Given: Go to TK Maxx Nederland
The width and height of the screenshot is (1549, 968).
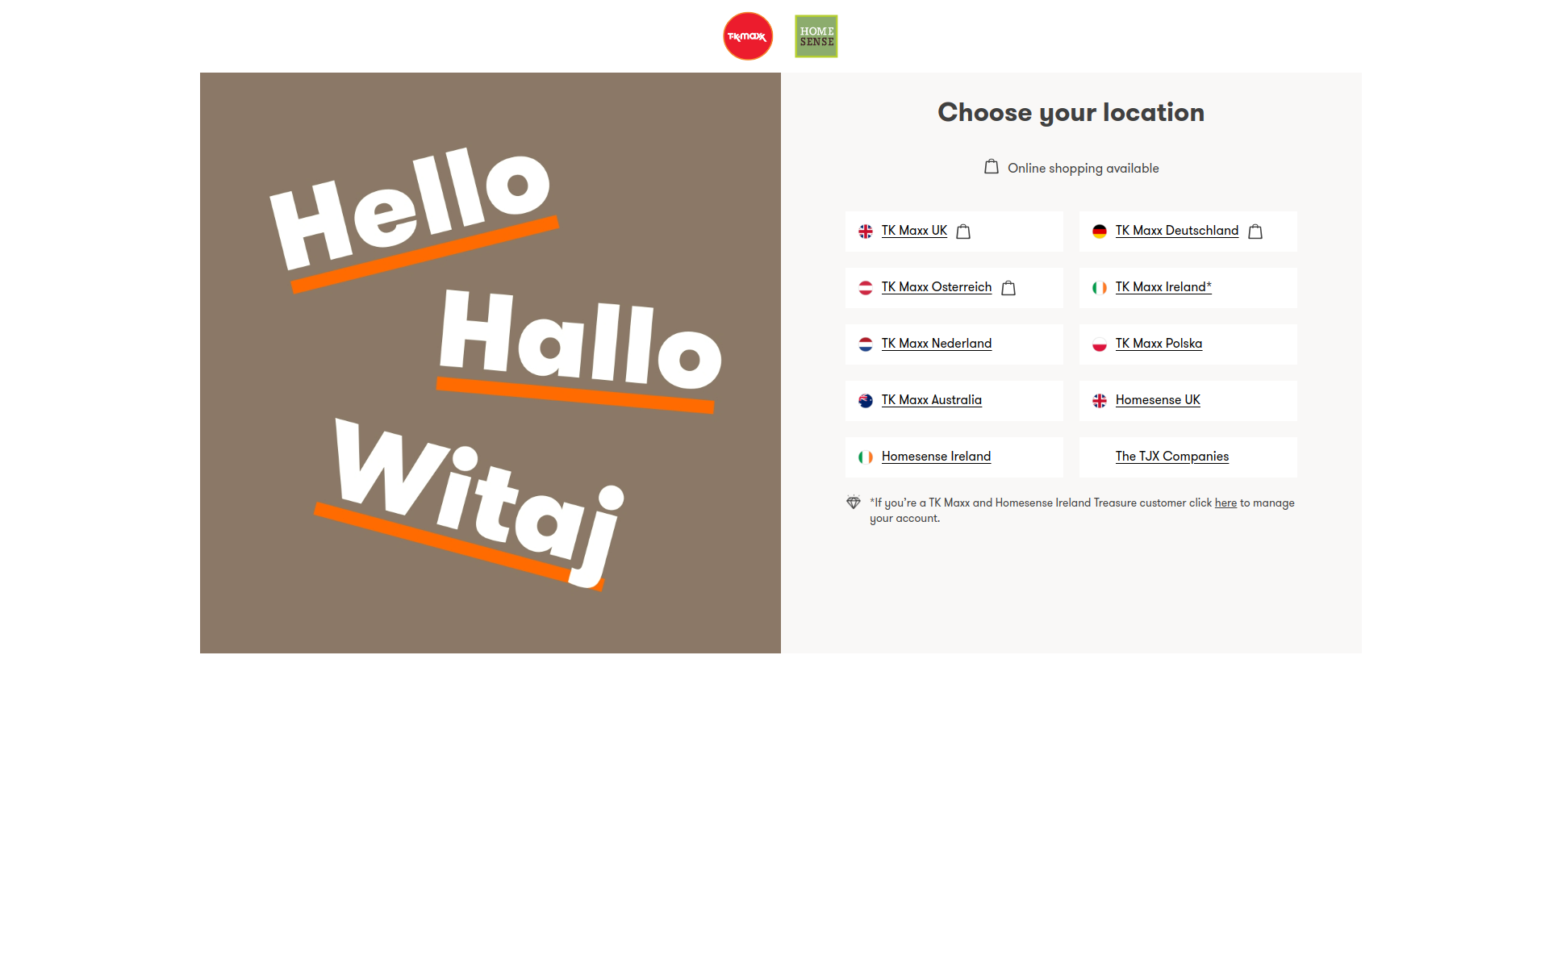Looking at the screenshot, I should [x=937, y=344].
